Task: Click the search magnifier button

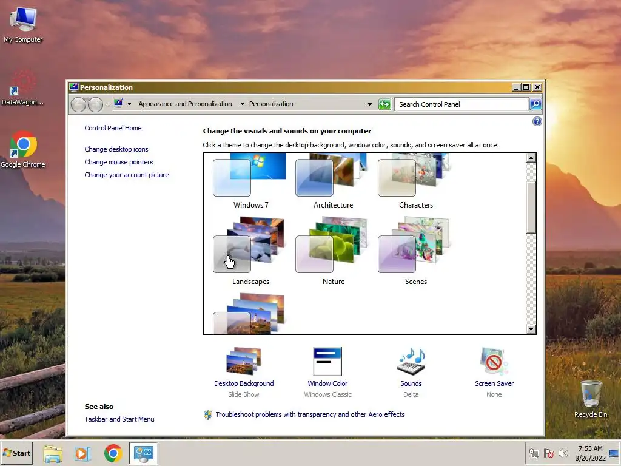Action: 535,104
